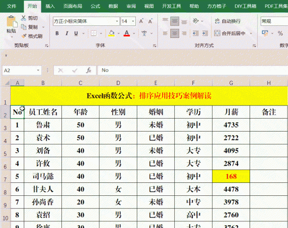
Task: Click the Copy (复制) icon
Action: [24, 27]
